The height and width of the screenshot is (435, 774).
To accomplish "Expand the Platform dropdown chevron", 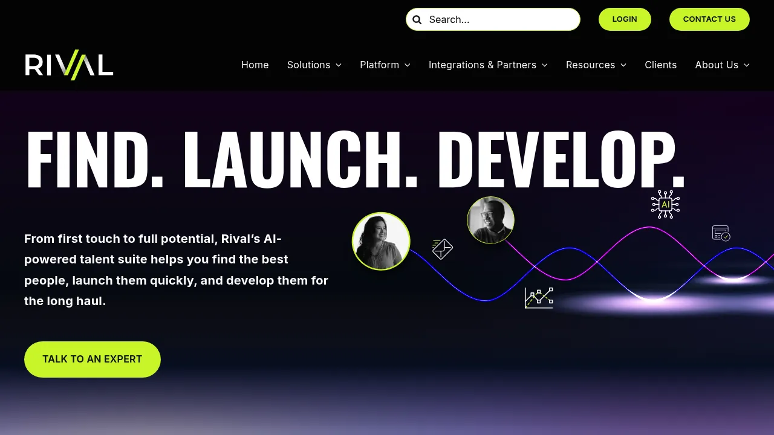I will coord(408,65).
